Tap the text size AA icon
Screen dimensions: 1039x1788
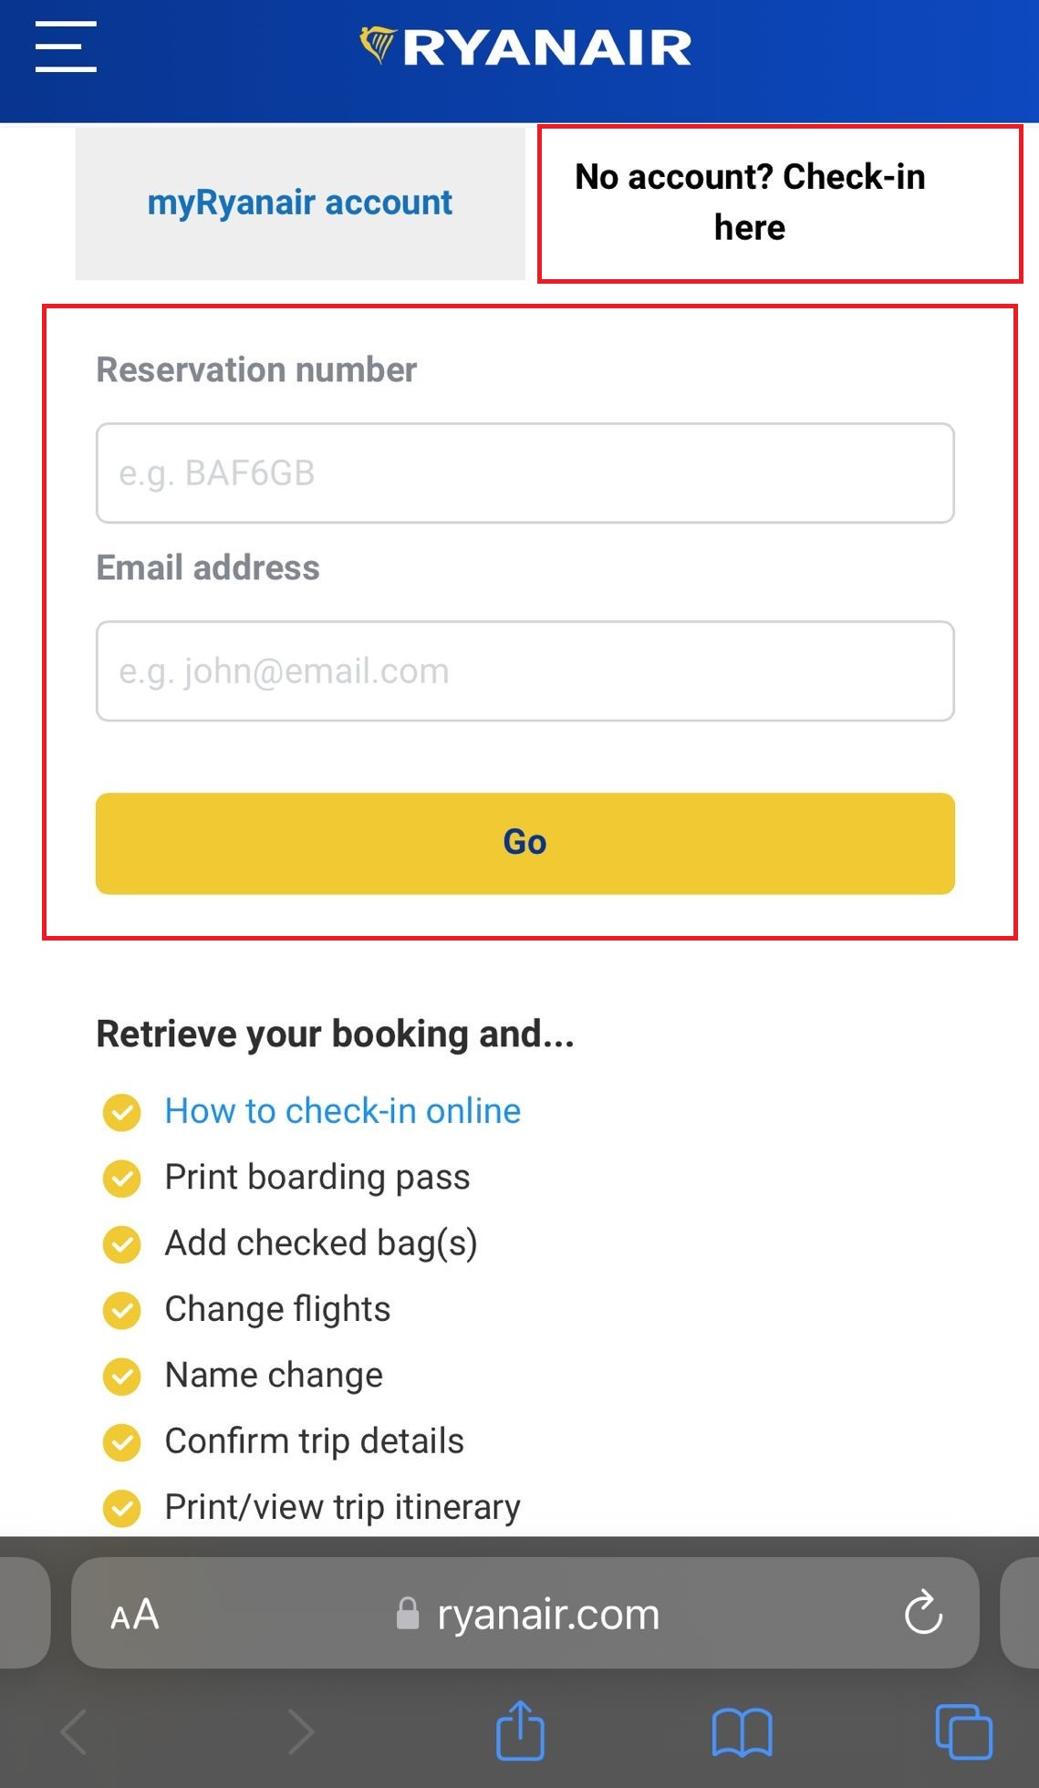[134, 1613]
